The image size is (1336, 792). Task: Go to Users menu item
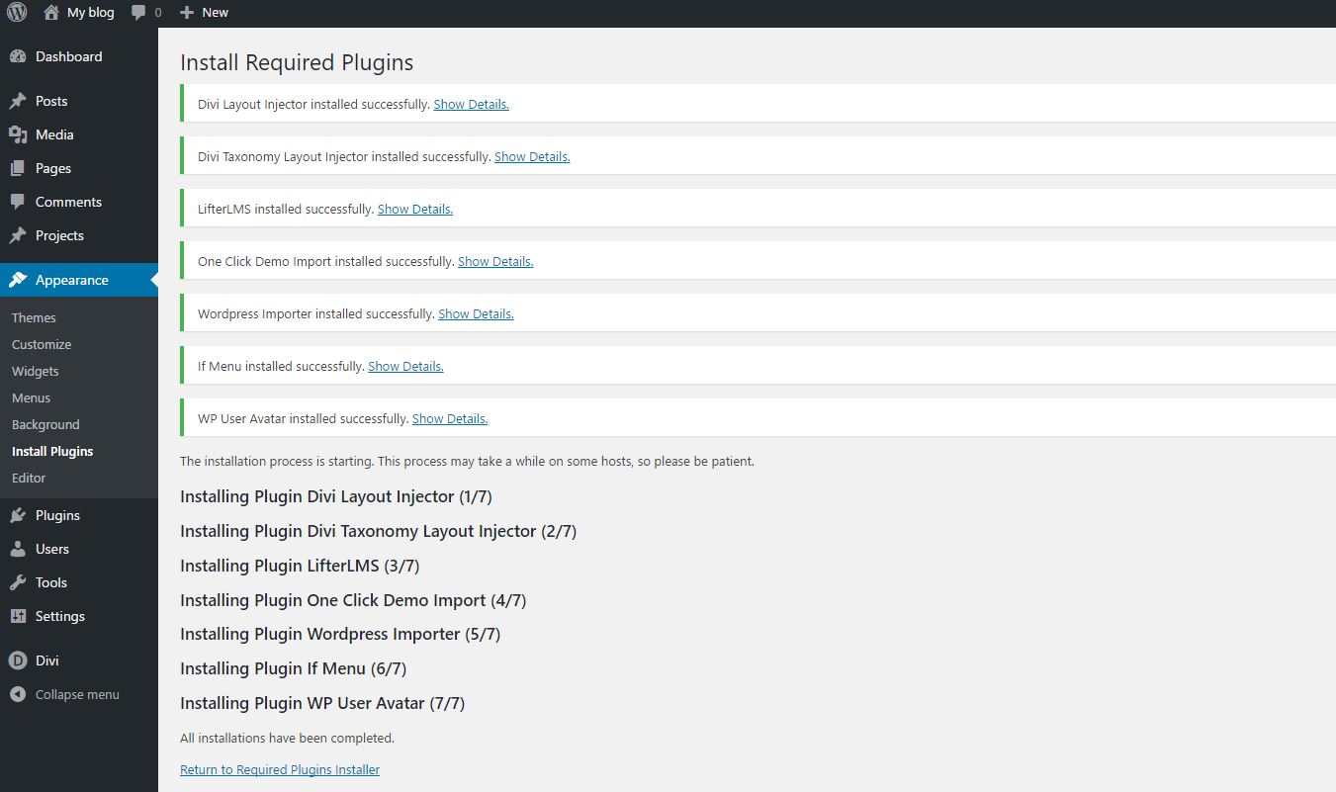tap(79, 549)
